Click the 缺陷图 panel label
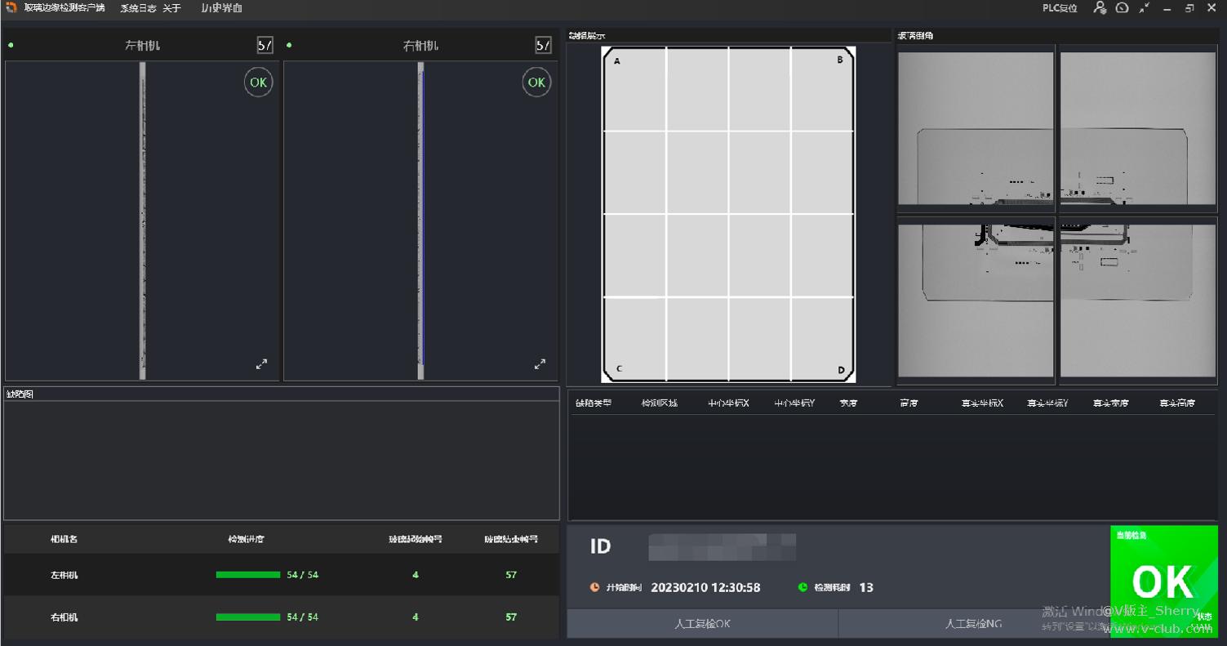This screenshot has width=1227, height=646. 20,394
